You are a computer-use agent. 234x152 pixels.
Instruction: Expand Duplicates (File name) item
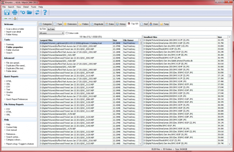16,66
